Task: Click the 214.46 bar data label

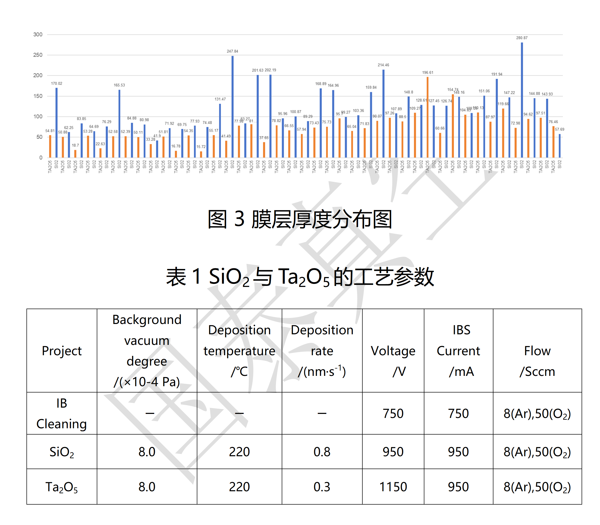Action: click(x=383, y=65)
